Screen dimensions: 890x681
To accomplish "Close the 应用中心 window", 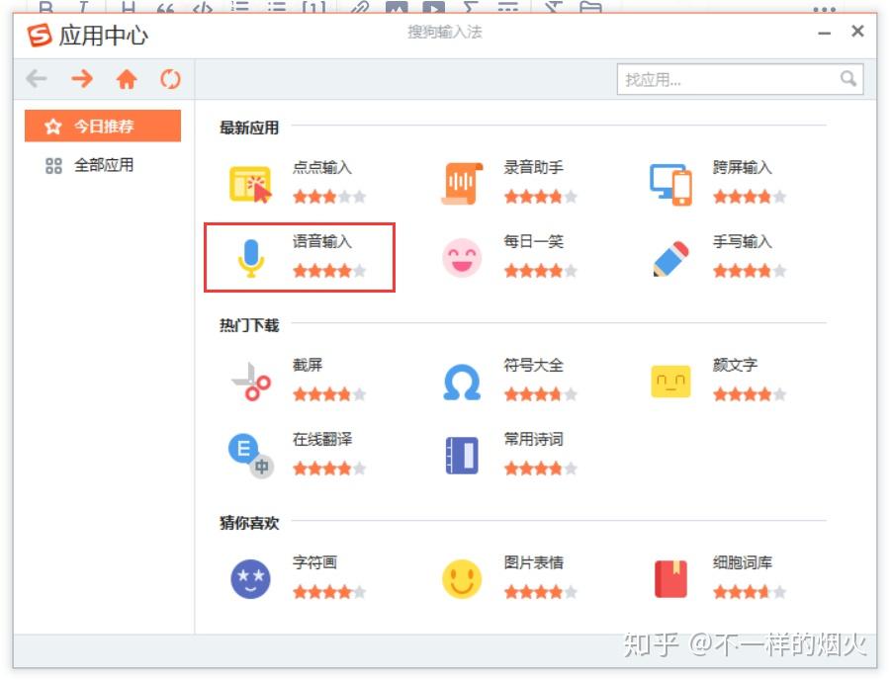I will pos(857,32).
